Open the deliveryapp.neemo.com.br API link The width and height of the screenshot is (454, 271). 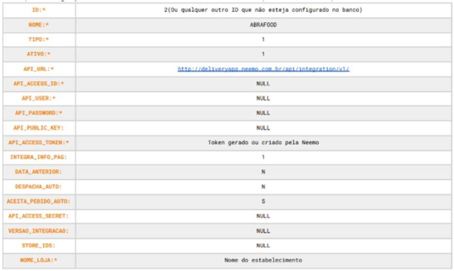pos(263,69)
